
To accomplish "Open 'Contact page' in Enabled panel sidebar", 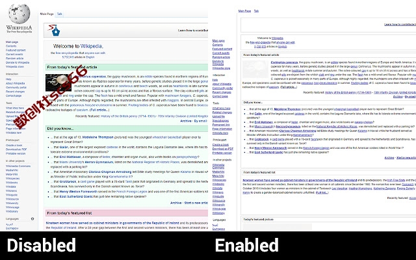I will [x=220, y=96].
